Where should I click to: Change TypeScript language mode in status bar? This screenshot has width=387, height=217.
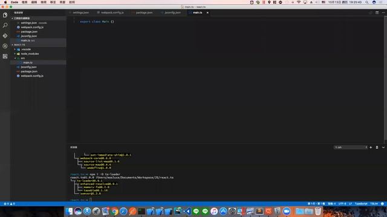(x=361, y=204)
